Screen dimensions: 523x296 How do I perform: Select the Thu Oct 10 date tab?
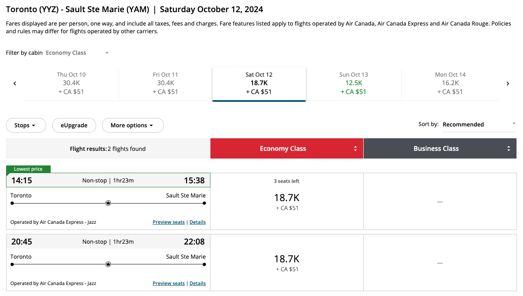(71, 83)
